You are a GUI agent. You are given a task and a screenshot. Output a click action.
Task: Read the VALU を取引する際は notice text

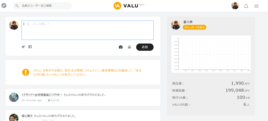tap(87, 73)
